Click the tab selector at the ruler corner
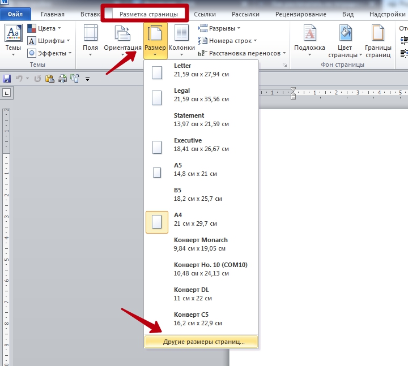The width and height of the screenshot is (408, 366). (x=7, y=93)
